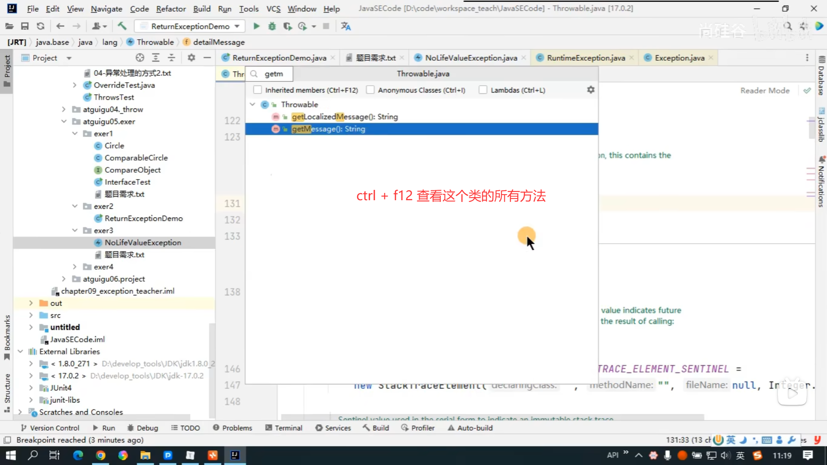Toggle Anonymous Classes checkbox
This screenshot has height=465, width=827.
(x=370, y=90)
